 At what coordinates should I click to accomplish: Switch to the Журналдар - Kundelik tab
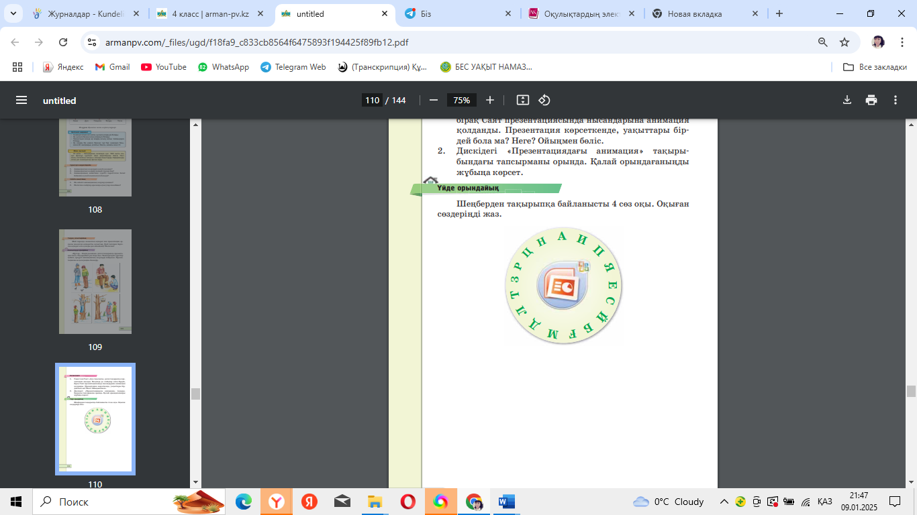coord(87,13)
